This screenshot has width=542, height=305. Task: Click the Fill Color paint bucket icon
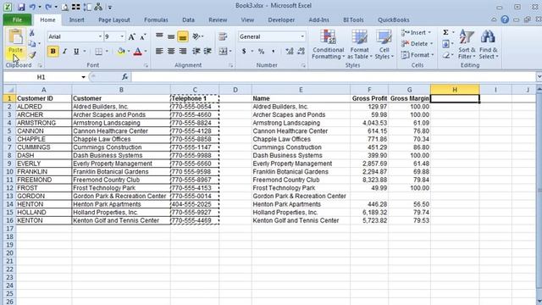(121, 52)
